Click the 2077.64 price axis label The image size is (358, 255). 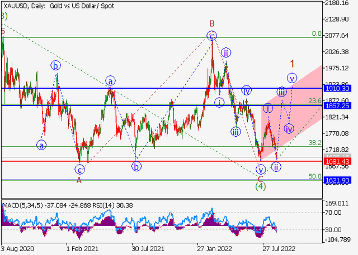(x=337, y=36)
